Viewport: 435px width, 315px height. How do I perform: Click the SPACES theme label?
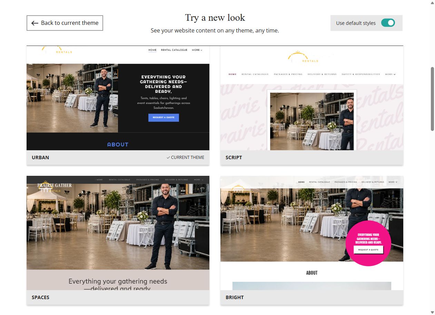pos(40,297)
